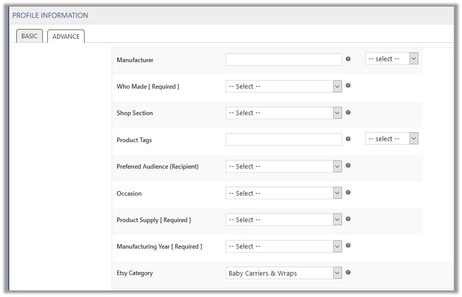Click the Manufacturer label

click(135, 60)
